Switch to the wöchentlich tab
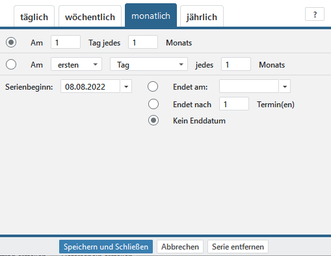Image resolution: width=331 pixels, height=256 pixels. tap(90, 16)
